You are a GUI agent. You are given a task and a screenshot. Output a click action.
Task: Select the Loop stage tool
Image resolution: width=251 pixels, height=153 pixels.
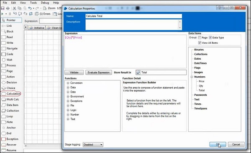click(x=7, y=116)
